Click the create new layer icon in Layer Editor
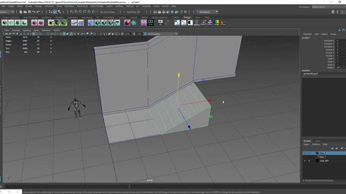The height and width of the screenshot is (194, 346). 342,148
